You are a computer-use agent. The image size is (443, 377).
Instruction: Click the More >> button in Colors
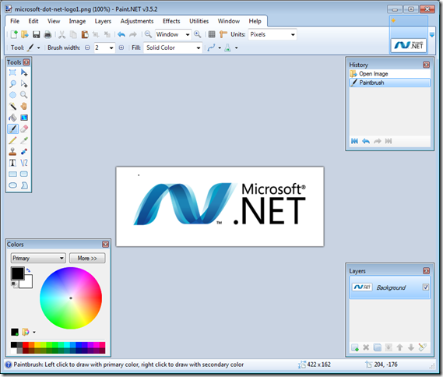[x=87, y=258]
